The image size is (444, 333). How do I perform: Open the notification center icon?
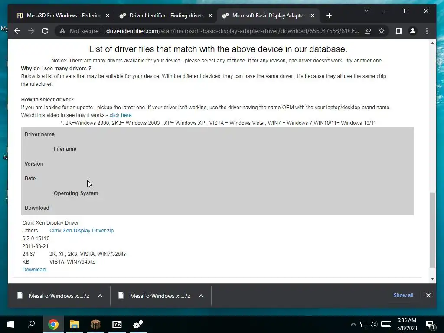point(430,324)
